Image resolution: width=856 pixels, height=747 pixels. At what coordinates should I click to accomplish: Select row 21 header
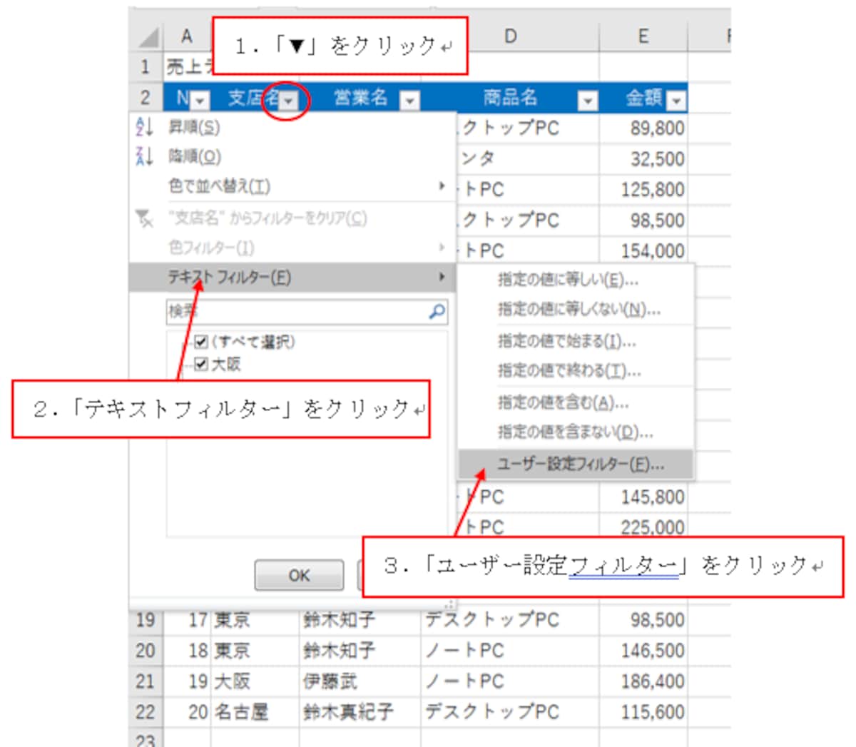coord(146,681)
